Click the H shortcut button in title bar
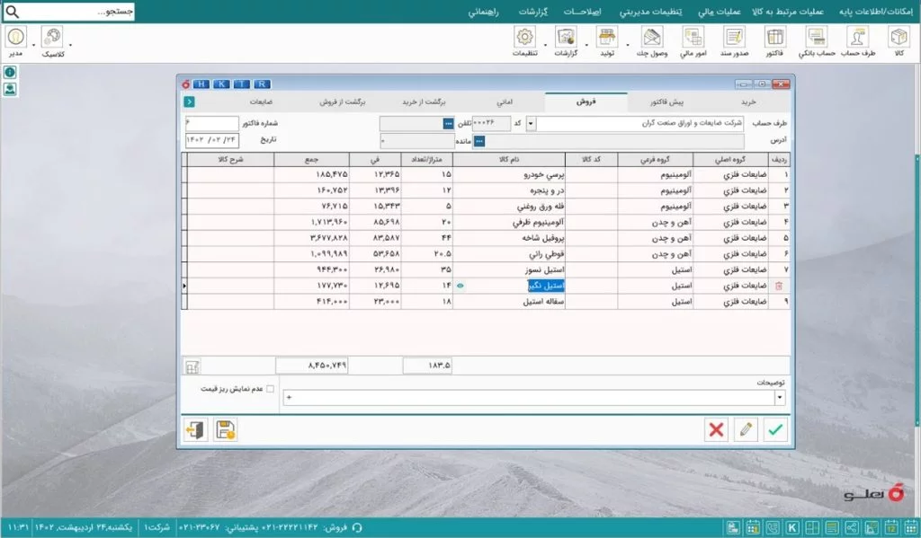Viewport: 921px width, 538px height. click(x=200, y=84)
